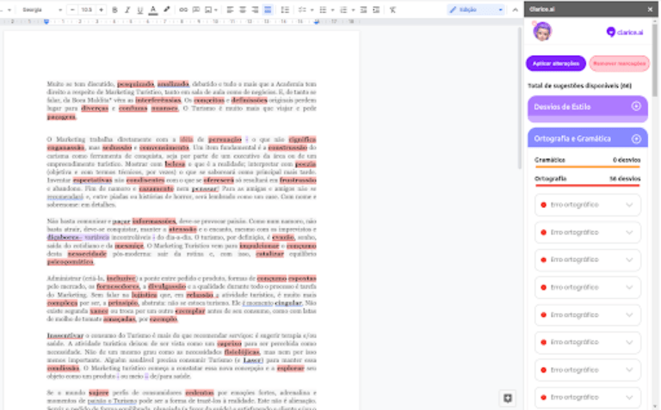Click the Remover marcações button
The height and width of the screenshot is (410, 661).
click(620, 63)
